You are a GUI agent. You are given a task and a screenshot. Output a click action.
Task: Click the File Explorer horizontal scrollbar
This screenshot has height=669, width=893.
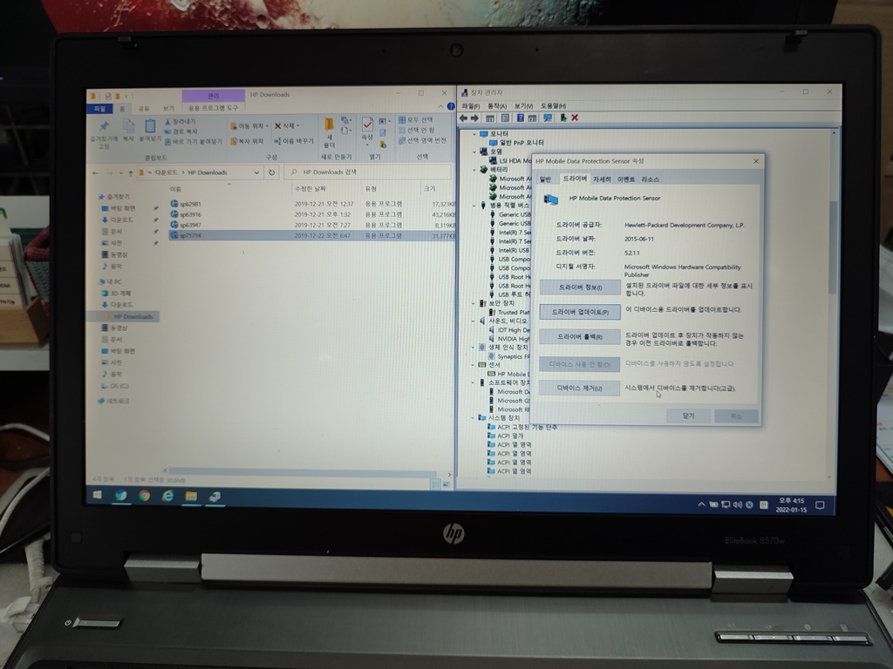click(302, 473)
